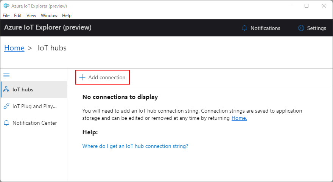Screen dimensions: 333x182
Task: Open the Help menu
Action: [67, 16]
